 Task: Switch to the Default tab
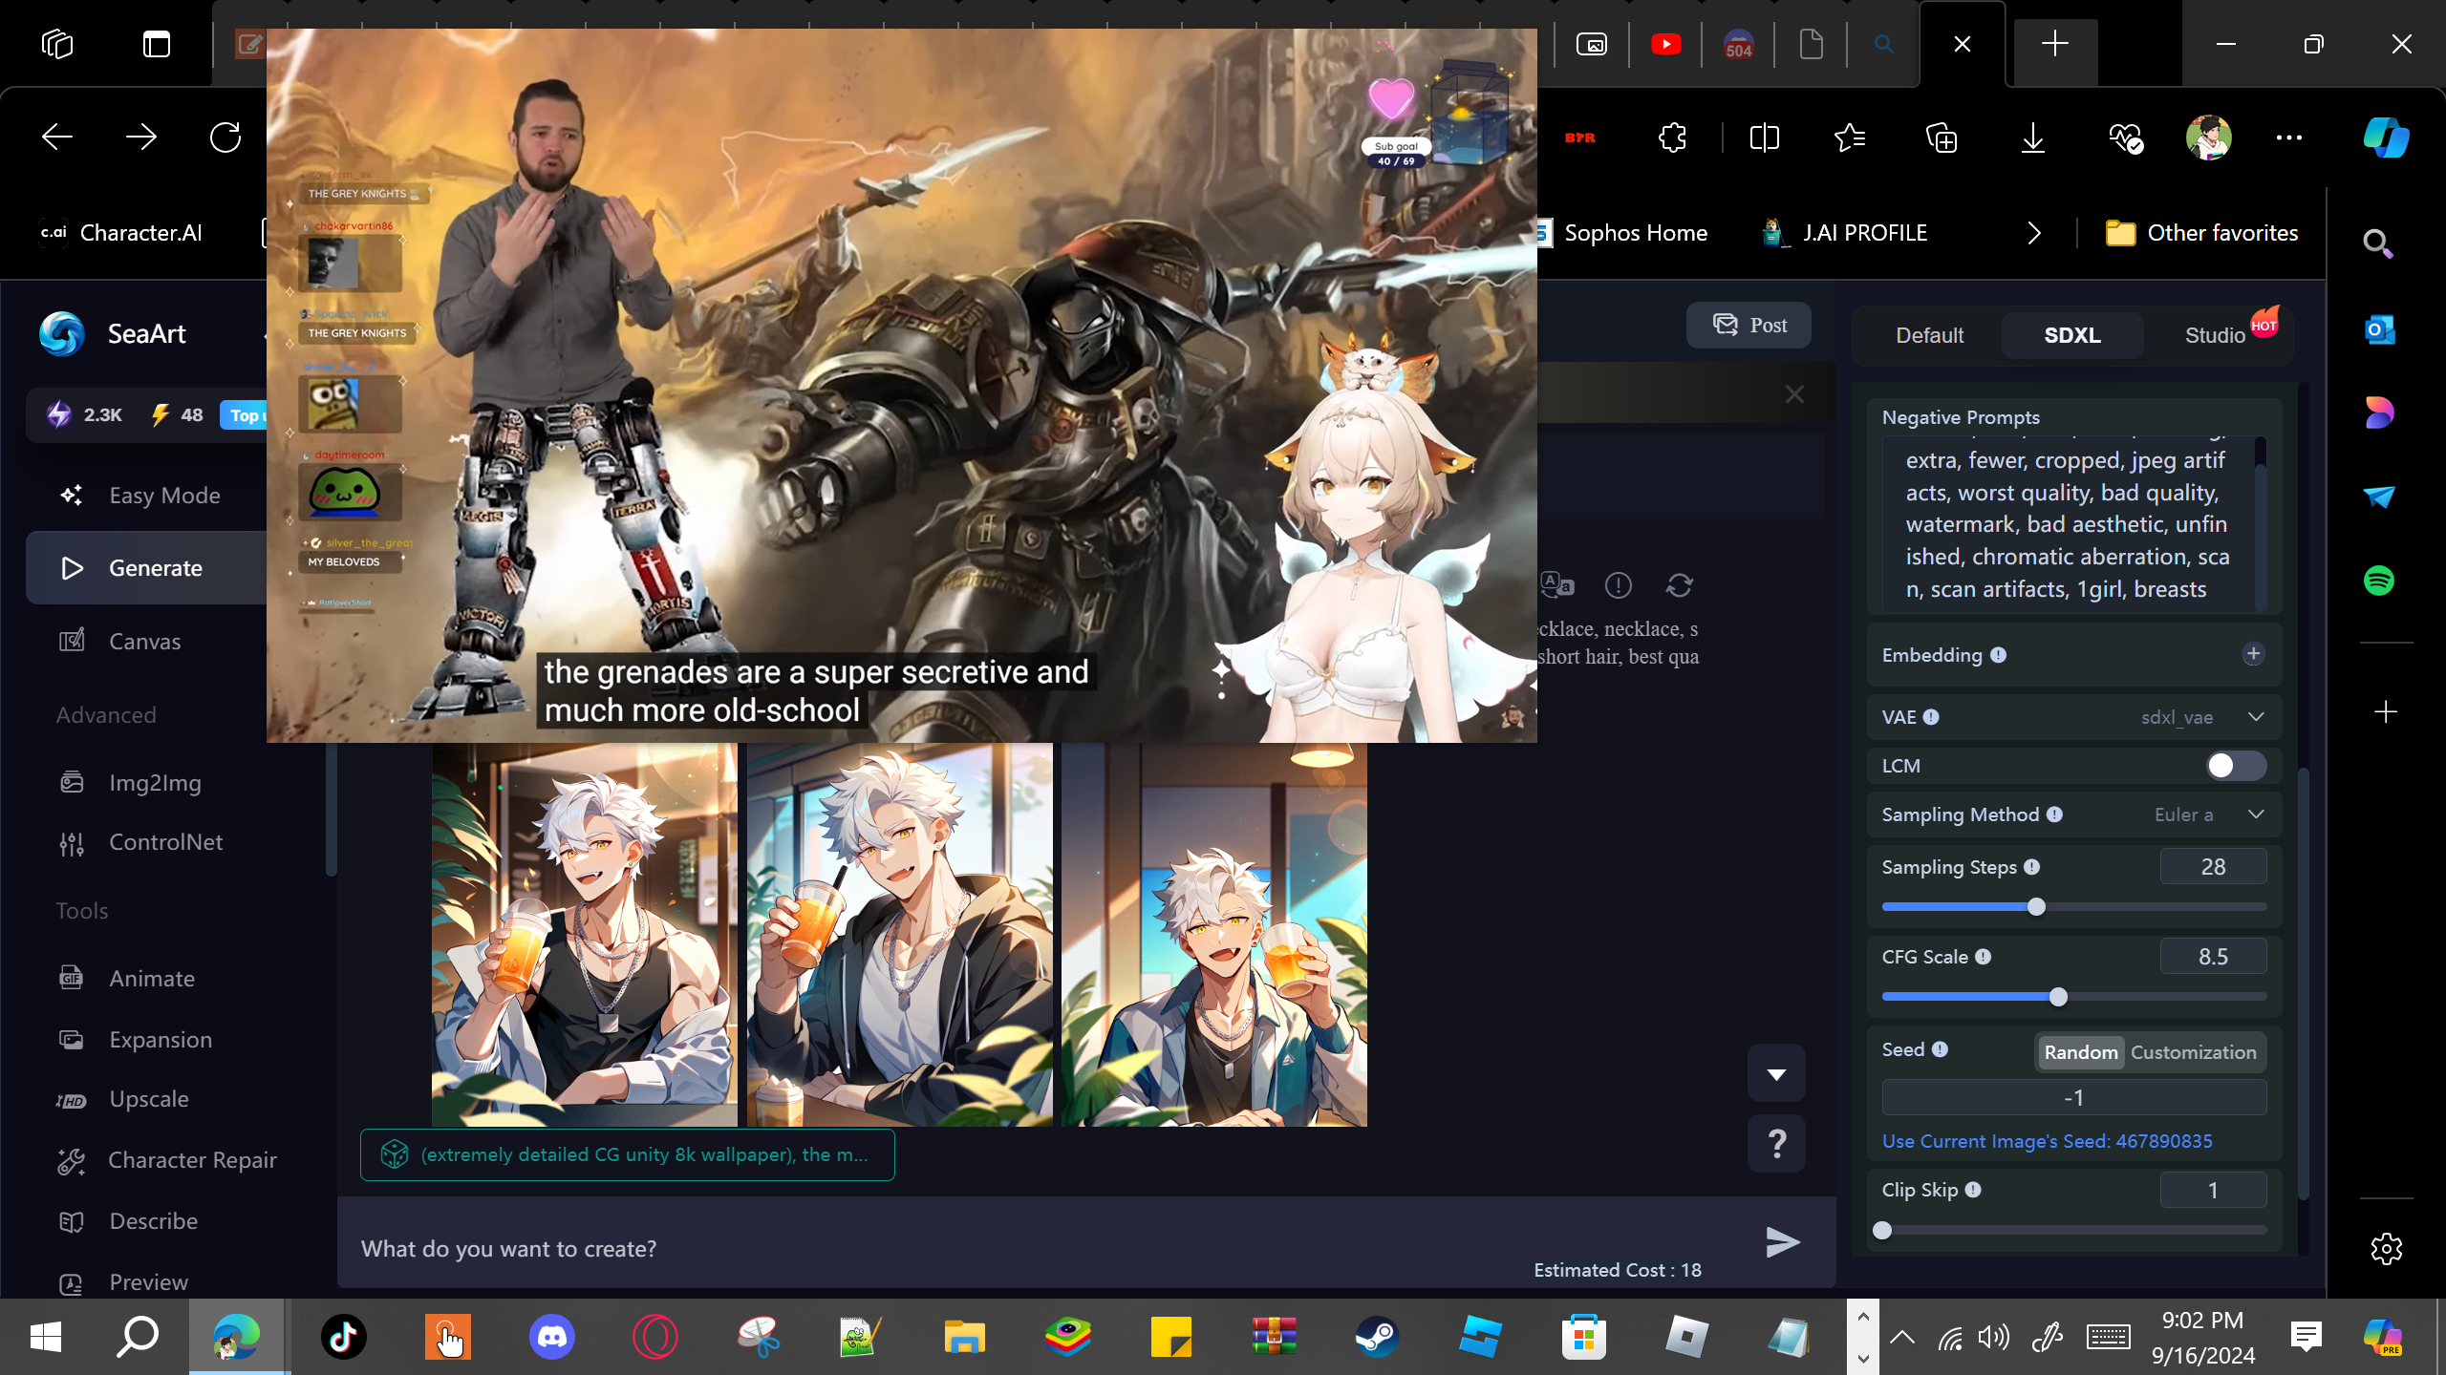click(1929, 336)
